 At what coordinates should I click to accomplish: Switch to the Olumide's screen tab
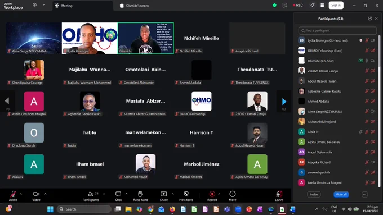[x=135, y=6]
